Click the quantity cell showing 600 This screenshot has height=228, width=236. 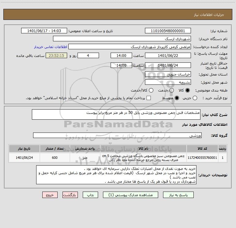click(x=55, y=158)
